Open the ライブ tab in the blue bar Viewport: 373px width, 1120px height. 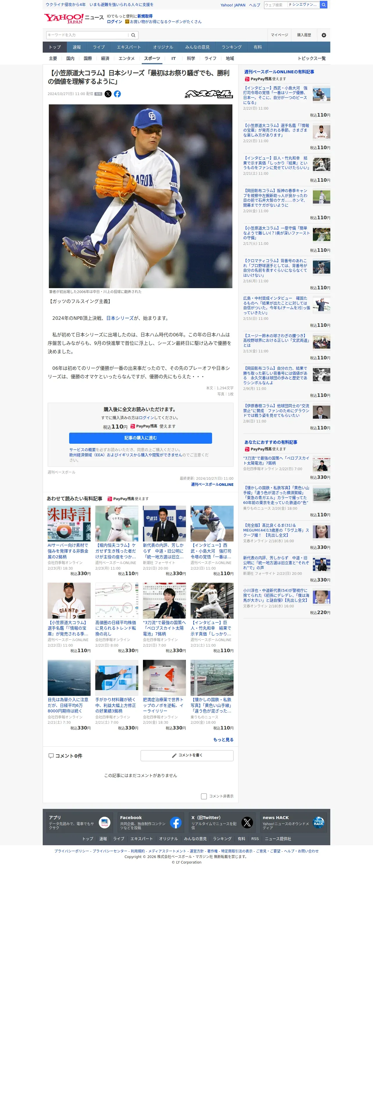click(x=98, y=47)
